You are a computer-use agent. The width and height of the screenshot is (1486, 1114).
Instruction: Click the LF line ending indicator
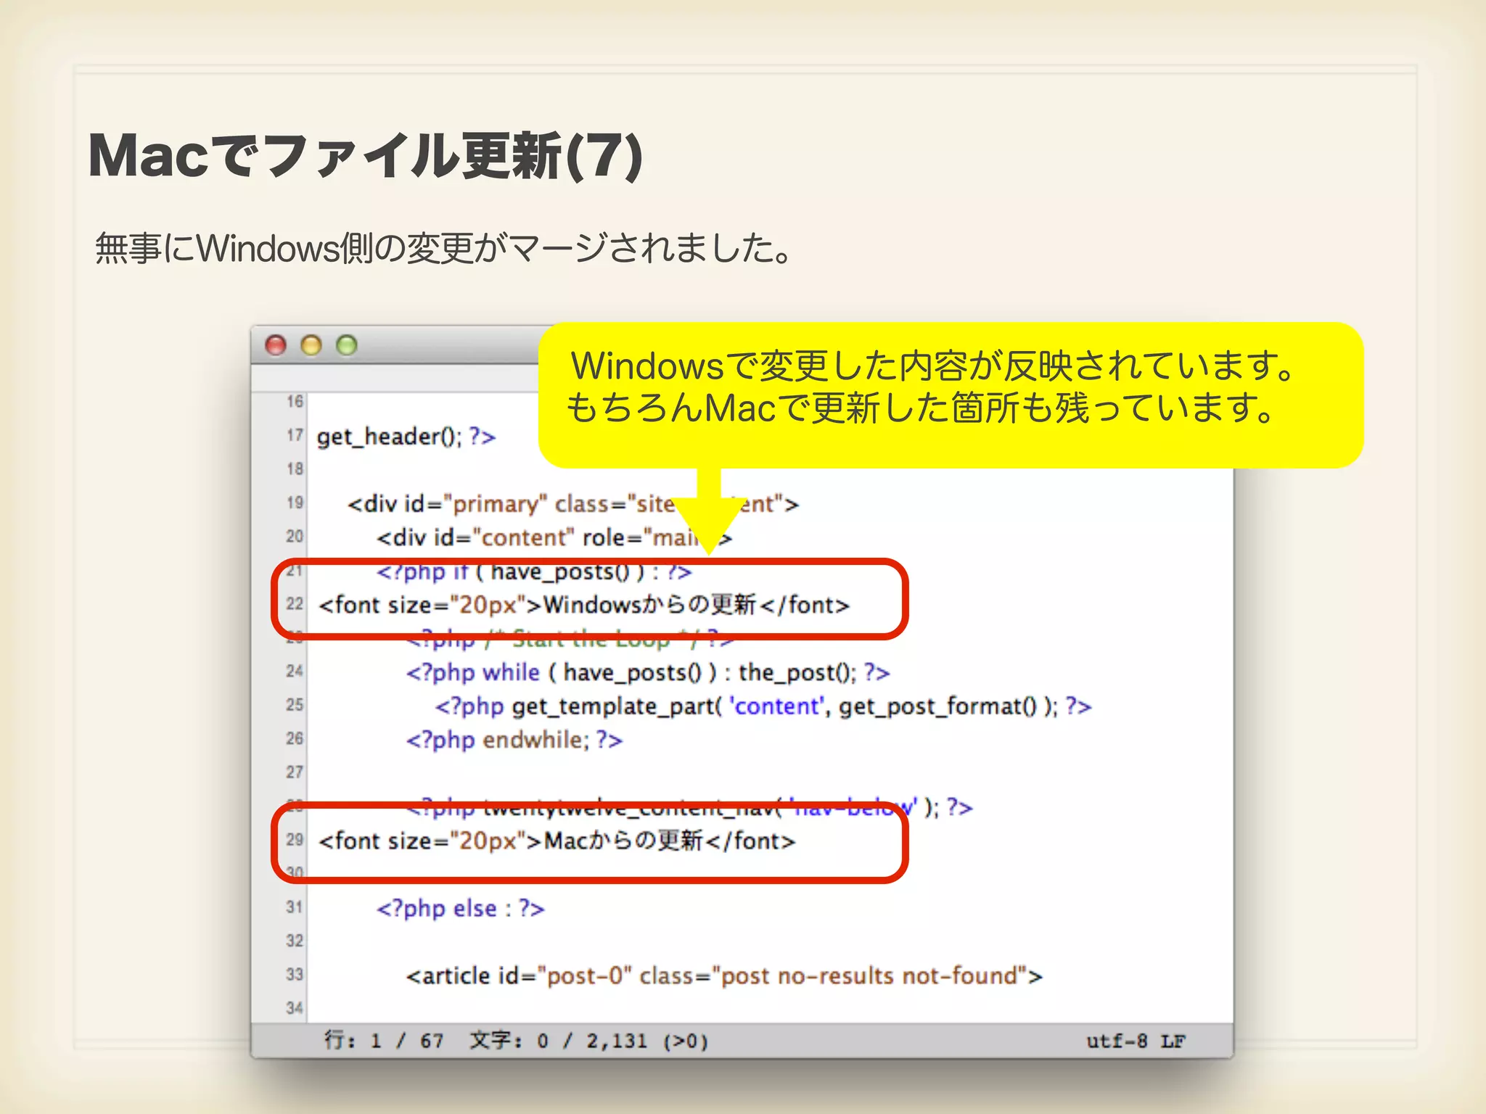point(1173,1041)
